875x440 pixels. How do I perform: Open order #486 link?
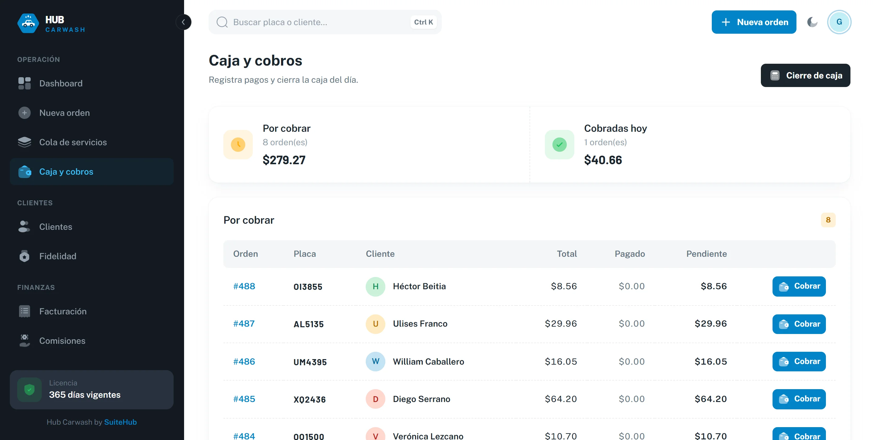pyautogui.click(x=244, y=362)
